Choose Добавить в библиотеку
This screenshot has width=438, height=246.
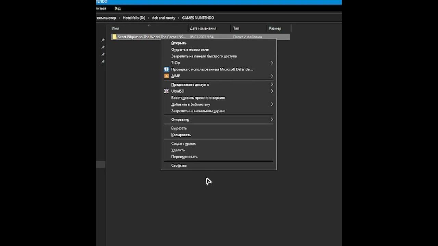[191, 104]
